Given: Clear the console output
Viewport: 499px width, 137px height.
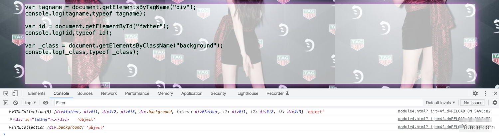Looking at the screenshot, I should [x=15, y=103].
